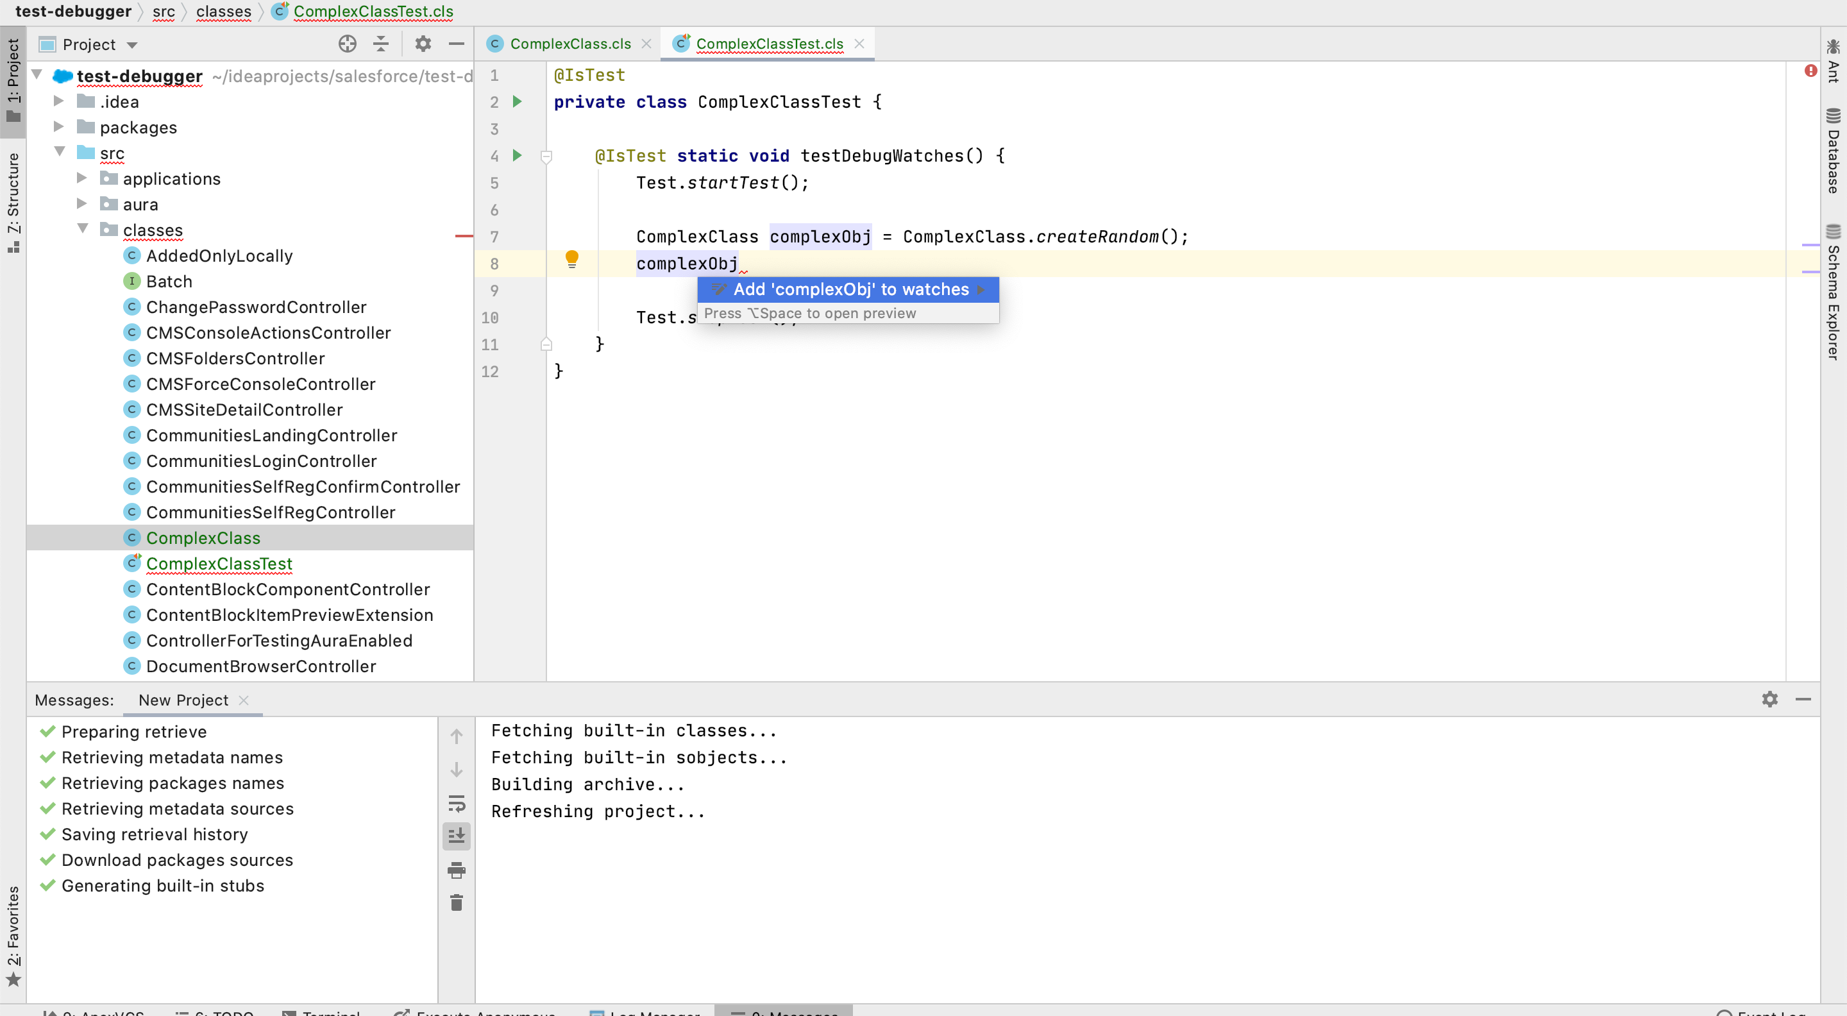
Task: Select 'Download packages sources' step
Action: (x=177, y=860)
